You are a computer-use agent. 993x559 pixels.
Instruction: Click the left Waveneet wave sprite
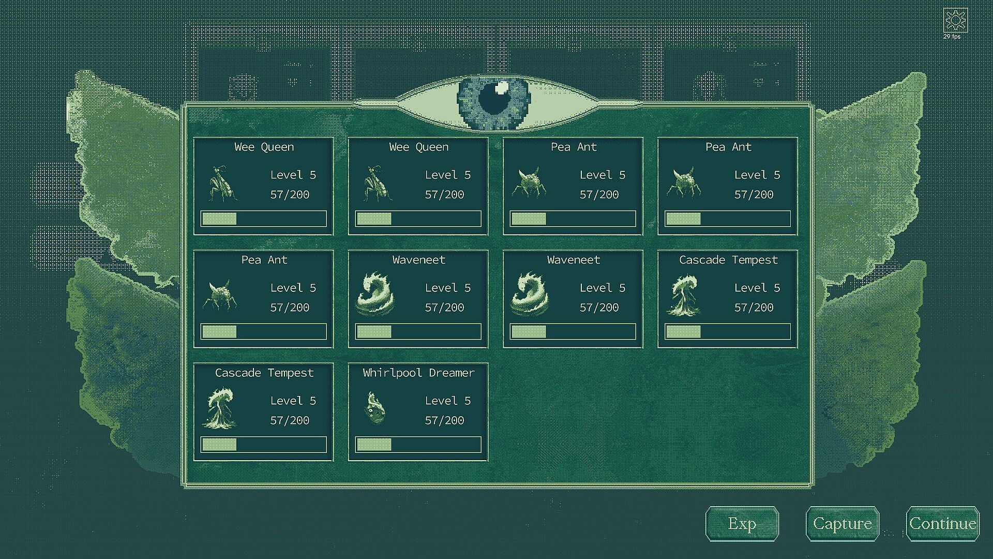(376, 295)
